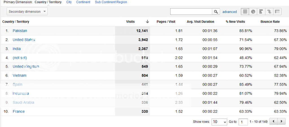
Task: Click the 00:01:54 duration cell
Action: tap(210, 58)
